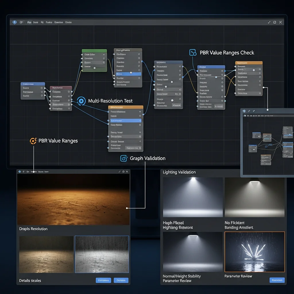Click the right blue button under Details scales
The height and width of the screenshot is (294, 294).
pyautogui.click(x=121, y=280)
